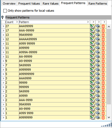Click the binoculars icon in the AAA9999 row
112x128 pixels.
point(98,79)
